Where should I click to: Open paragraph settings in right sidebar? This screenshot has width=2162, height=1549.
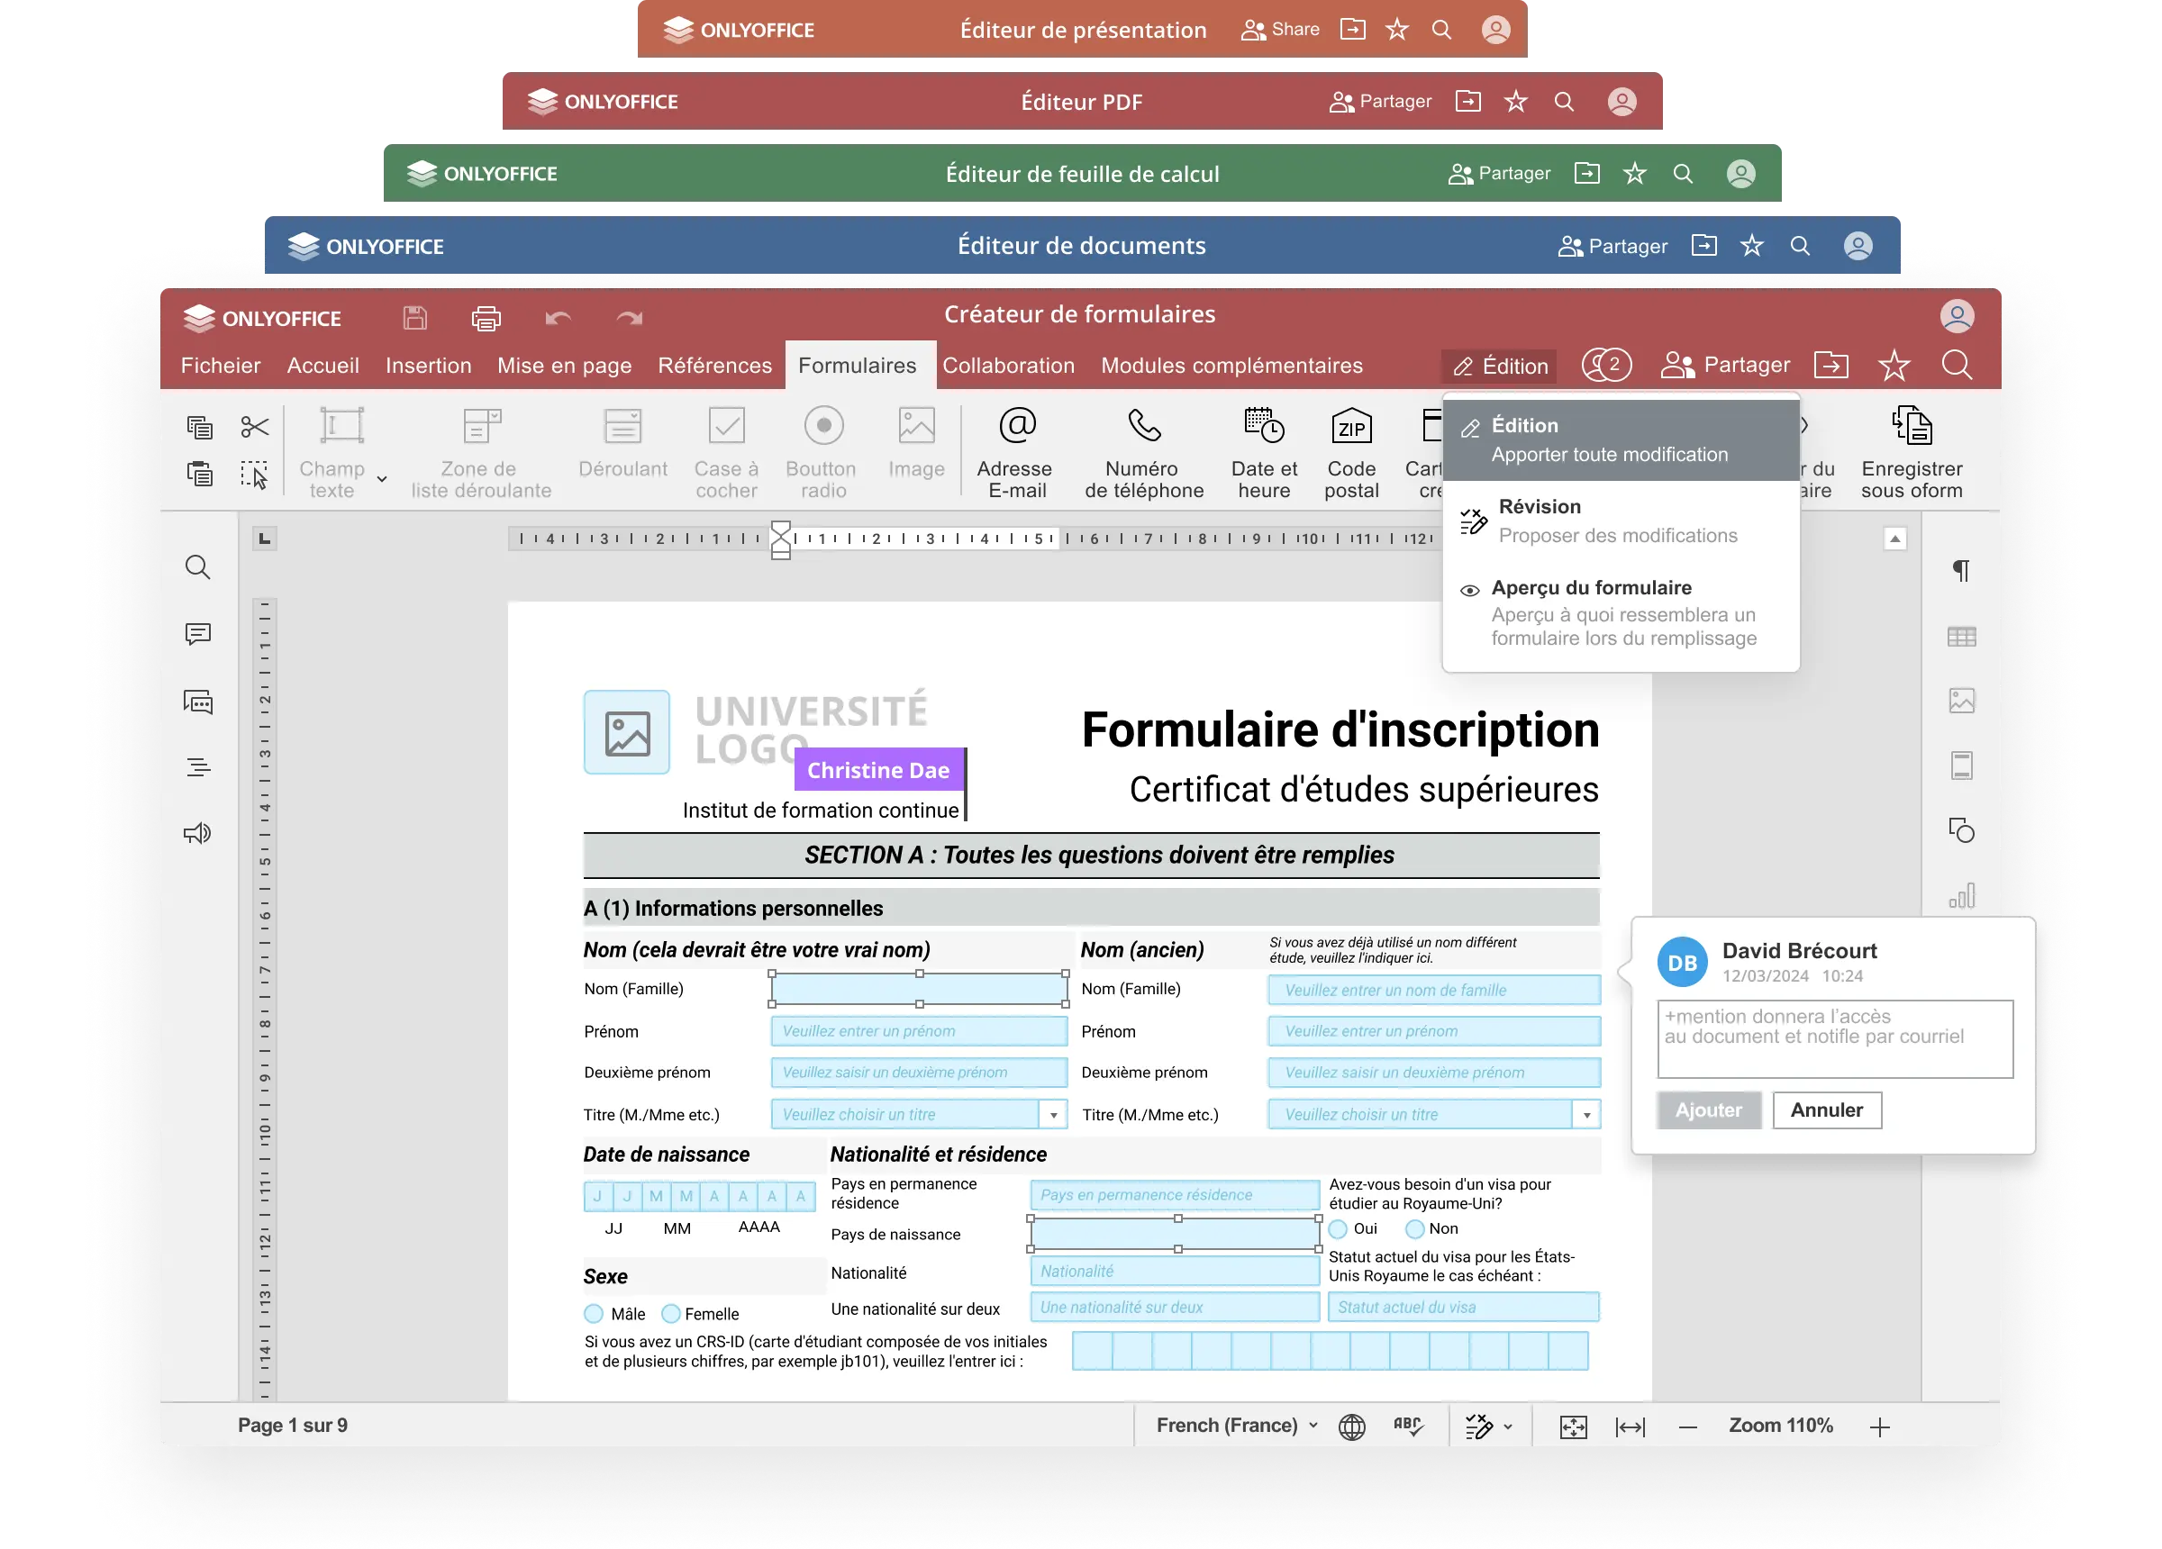[1961, 571]
